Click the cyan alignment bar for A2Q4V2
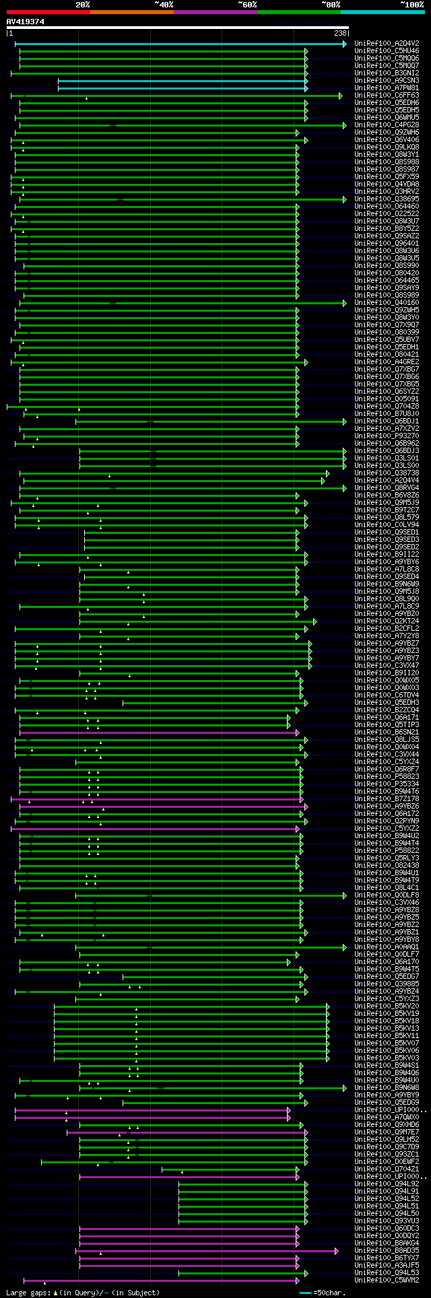The image size is (431, 1298). click(x=181, y=44)
